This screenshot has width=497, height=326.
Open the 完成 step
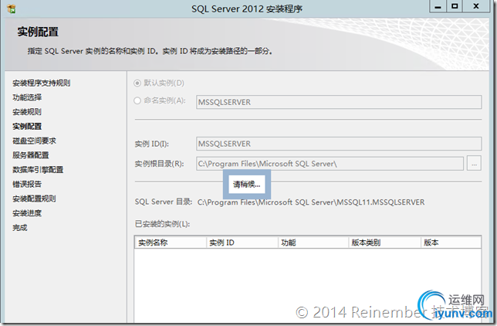(19, 228)
